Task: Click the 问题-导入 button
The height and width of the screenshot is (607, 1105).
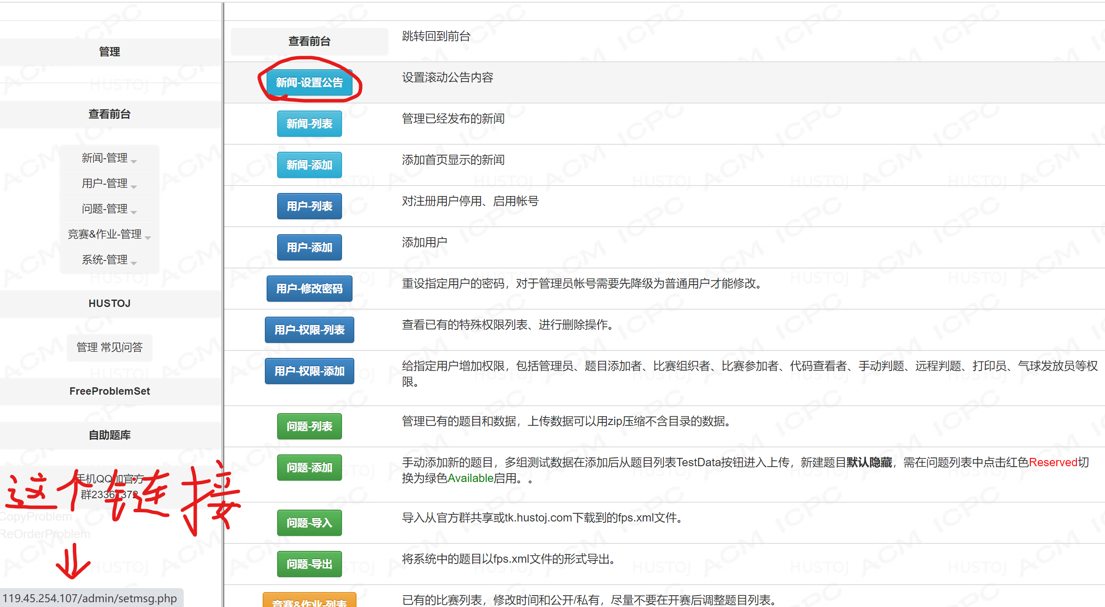Action: [310, 523]
